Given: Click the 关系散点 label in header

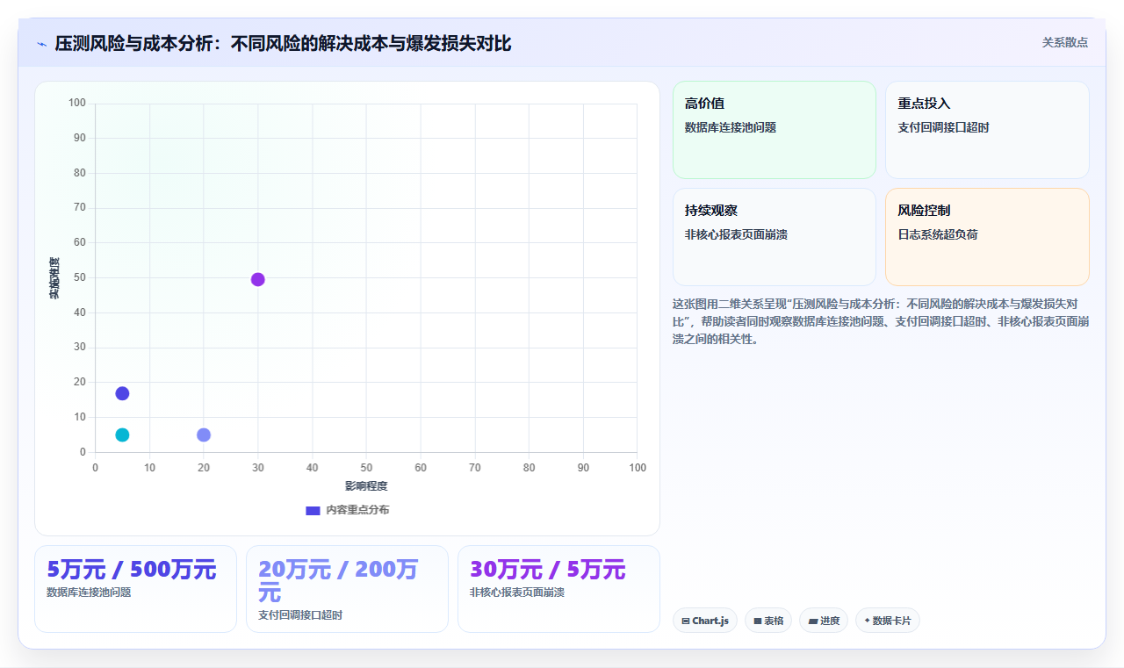Looking at the screenshot, I should 1064,42.
